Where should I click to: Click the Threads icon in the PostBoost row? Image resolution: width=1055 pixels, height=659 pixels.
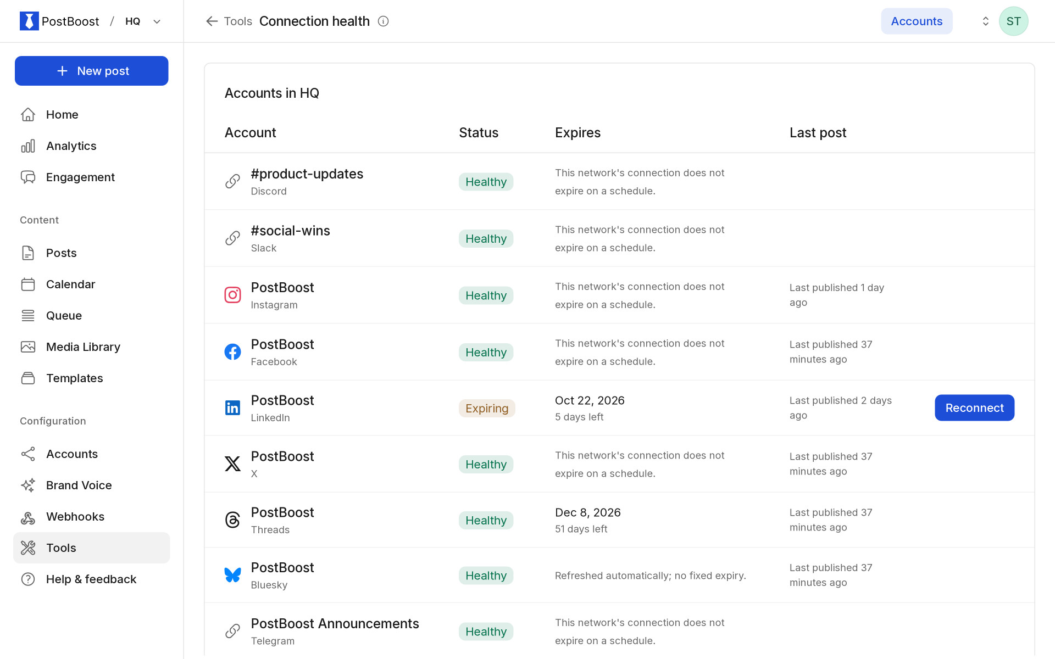232,520
